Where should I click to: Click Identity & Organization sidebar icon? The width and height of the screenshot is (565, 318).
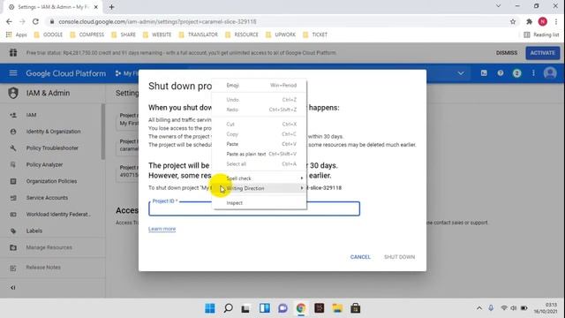[x=13, y=132]
